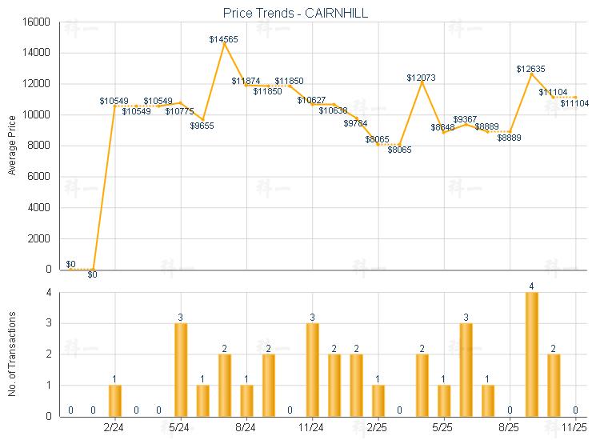The image size is (592, 440).
Task: Select the $12635 price data point
Action: 531,74
